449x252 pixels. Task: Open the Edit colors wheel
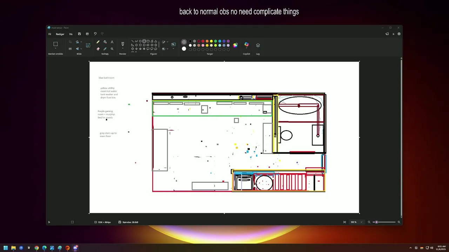click(235, 45)
